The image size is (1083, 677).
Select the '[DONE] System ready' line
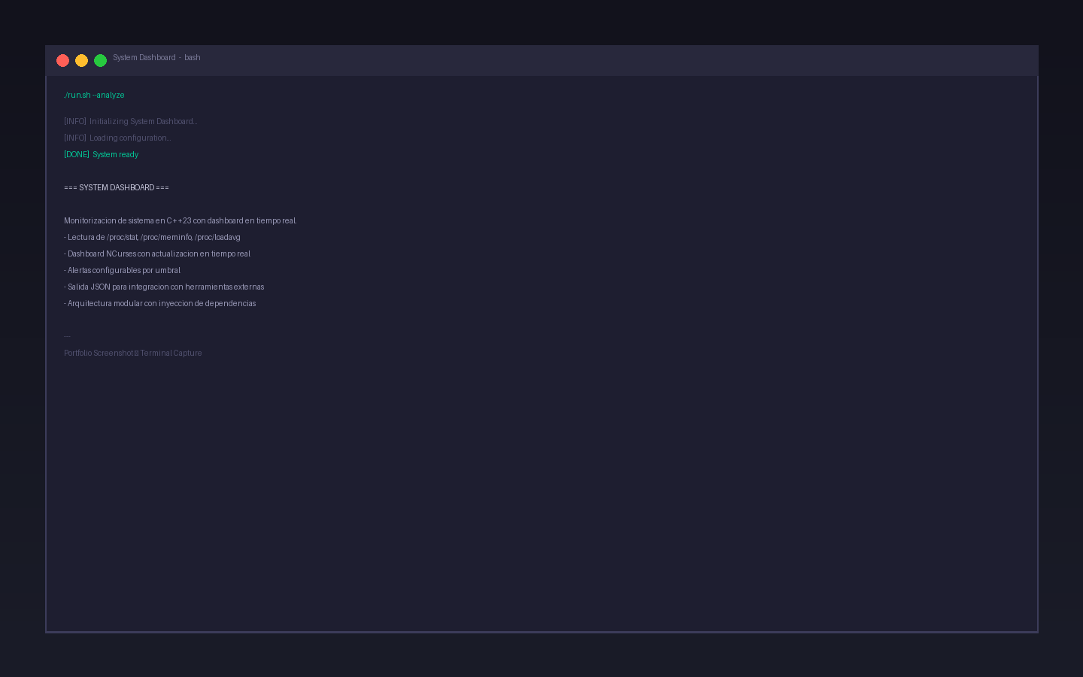pyautogui.click(x=101, y=154)
